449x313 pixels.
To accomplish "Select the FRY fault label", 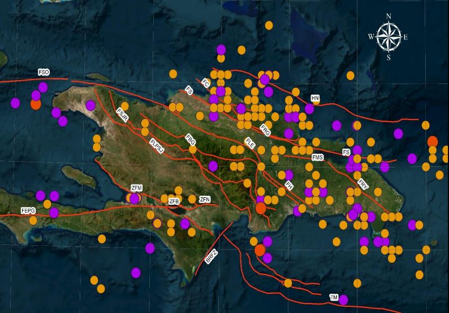I will pyautogui.click(x=363, y=184).
